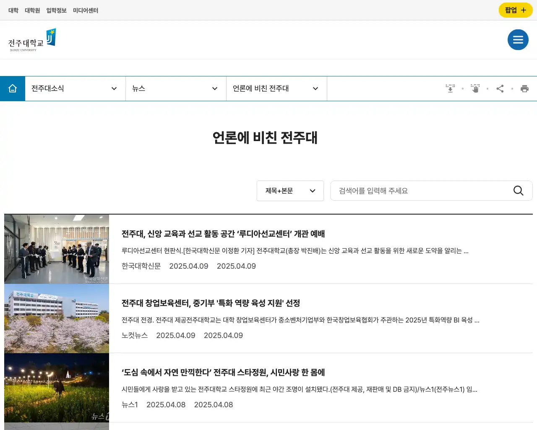The image size is (537, 430).
Task: Open the 팝업 + popup button
Action: [516, 10]
